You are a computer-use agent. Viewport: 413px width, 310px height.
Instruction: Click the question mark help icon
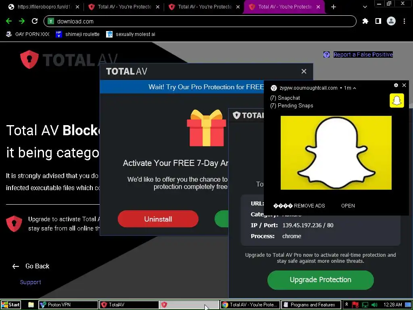326,54
